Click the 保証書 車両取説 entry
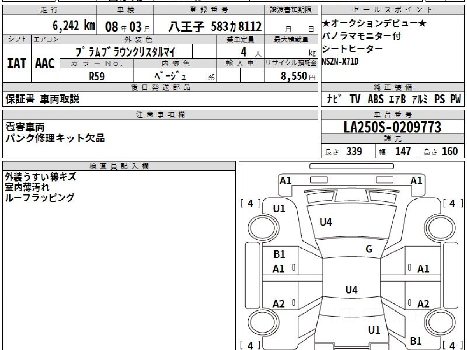Image resolution: width=467 pixels, height=350 pixels. 42,99
